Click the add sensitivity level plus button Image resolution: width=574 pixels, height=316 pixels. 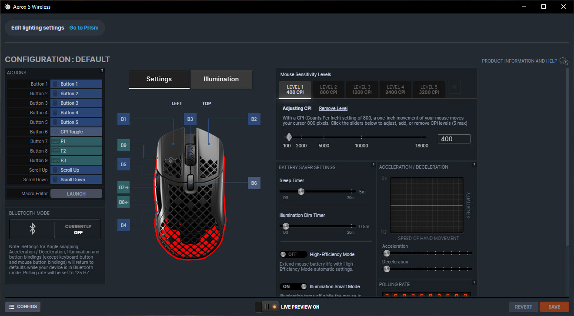point(454,87)
